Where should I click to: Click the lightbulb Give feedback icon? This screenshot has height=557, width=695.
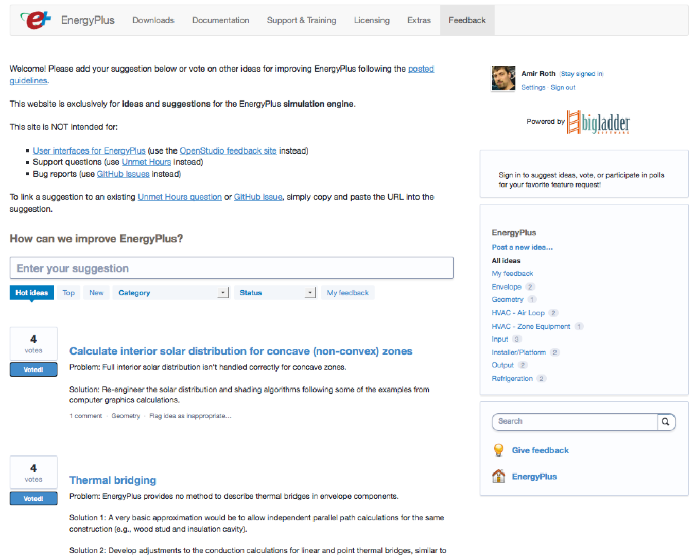click(x=498, y=450)
